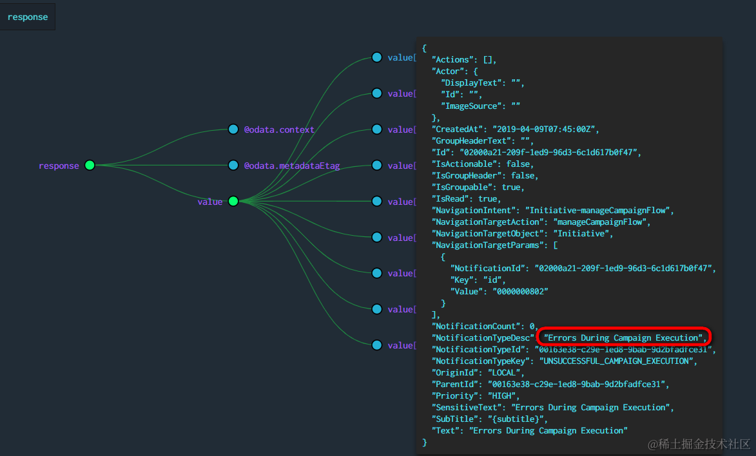Click the "Key": "id" line
The width and height of the screenshot is (756, 456).
[x=478, y=280]
